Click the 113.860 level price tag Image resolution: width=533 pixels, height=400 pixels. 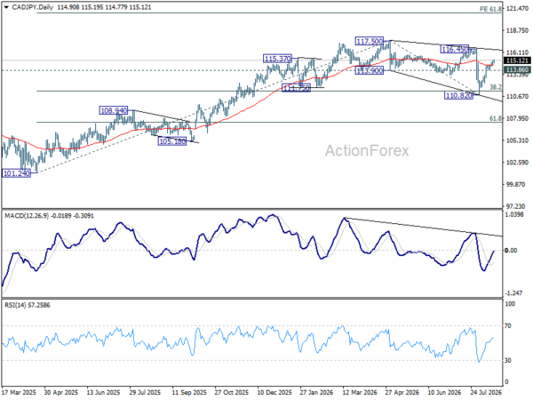point(517,69)
